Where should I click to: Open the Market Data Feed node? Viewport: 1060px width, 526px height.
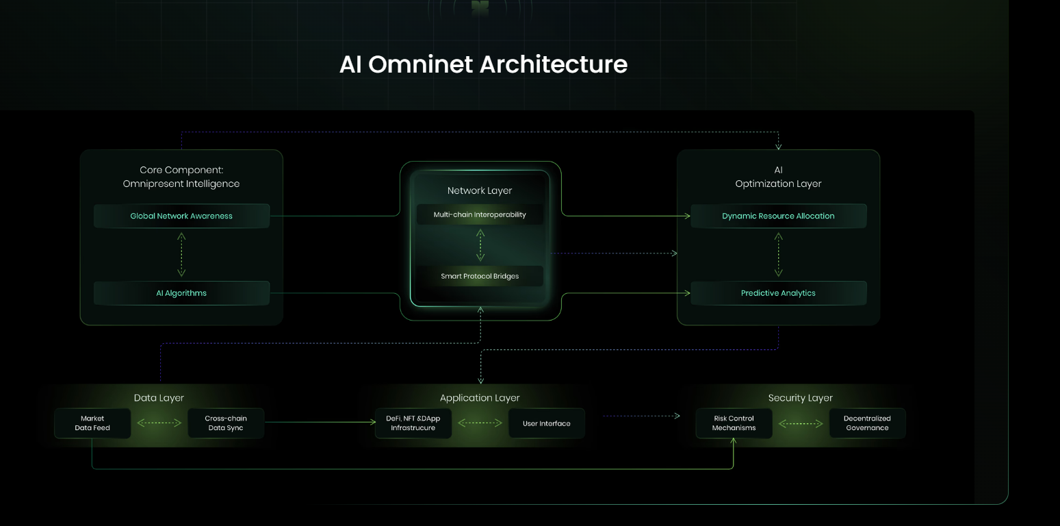92,423
